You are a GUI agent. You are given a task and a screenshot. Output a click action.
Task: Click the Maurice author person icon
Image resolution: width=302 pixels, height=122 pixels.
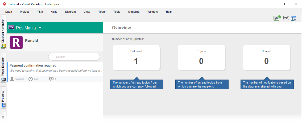pos(12,79)
